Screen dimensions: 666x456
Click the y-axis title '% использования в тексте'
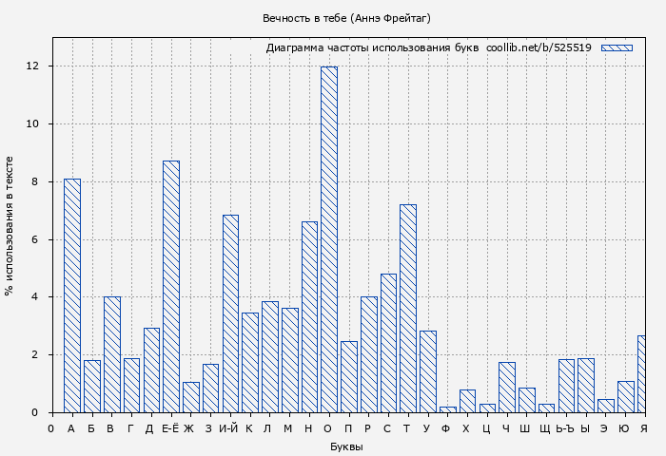point(10,225)
